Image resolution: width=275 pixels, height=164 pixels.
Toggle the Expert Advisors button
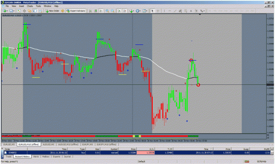tap(76, 11)
